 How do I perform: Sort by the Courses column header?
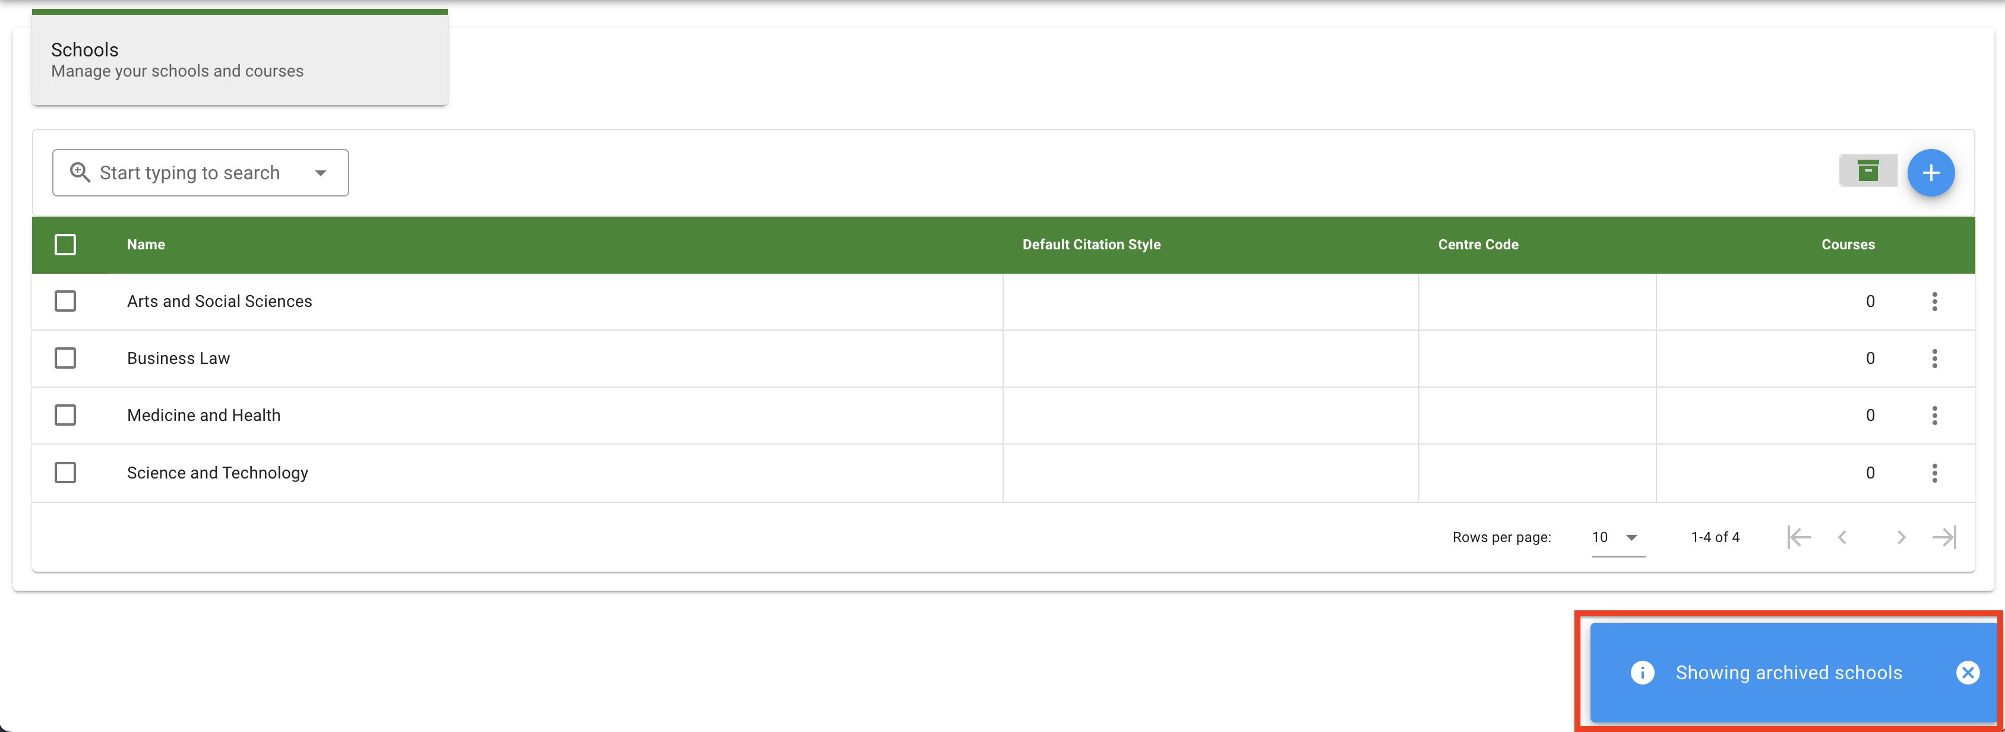pos(1848,244)
